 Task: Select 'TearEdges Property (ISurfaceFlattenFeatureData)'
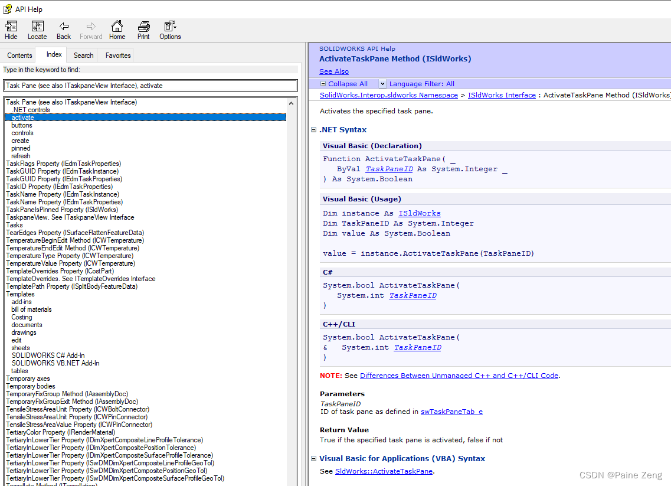click(x=75, y=233)
